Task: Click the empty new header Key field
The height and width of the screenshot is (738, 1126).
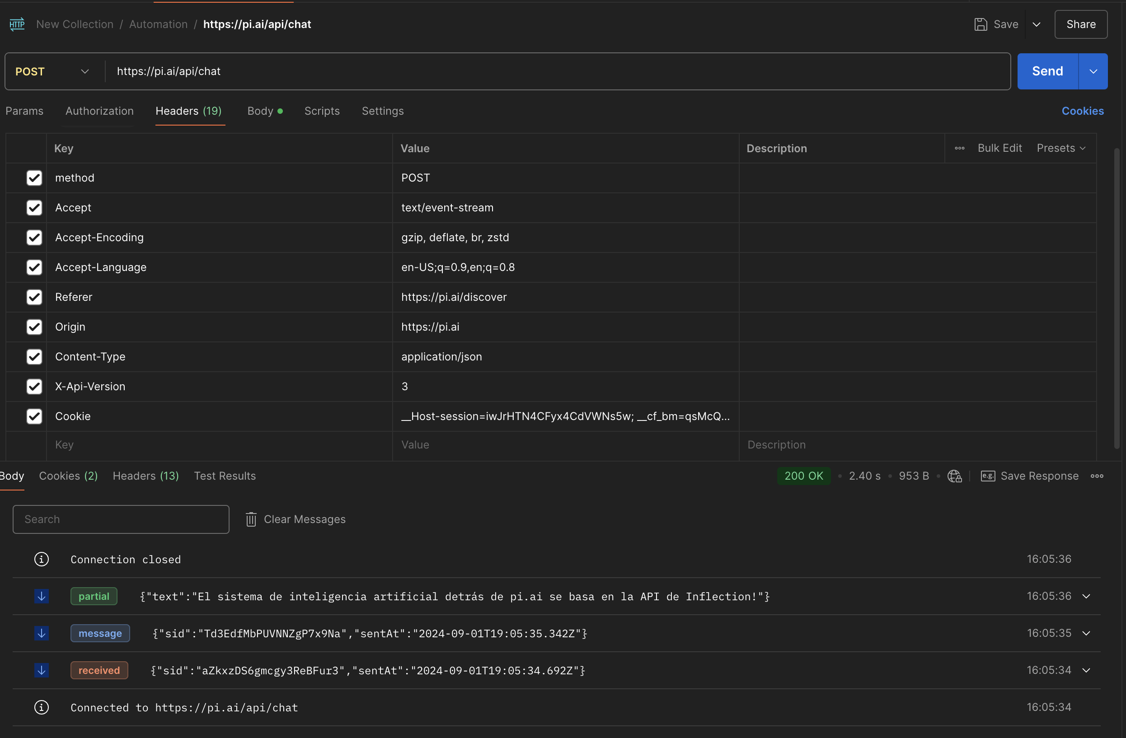Action: coord(220,445)
